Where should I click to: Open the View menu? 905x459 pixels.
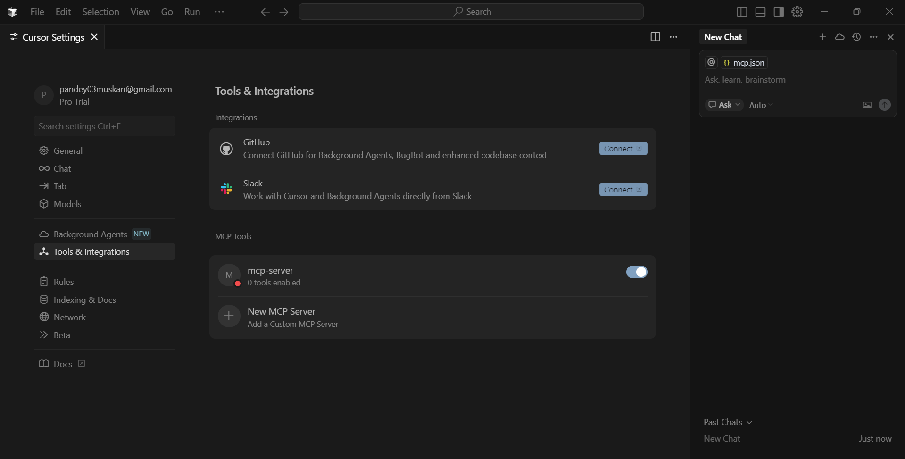(140, 12)
